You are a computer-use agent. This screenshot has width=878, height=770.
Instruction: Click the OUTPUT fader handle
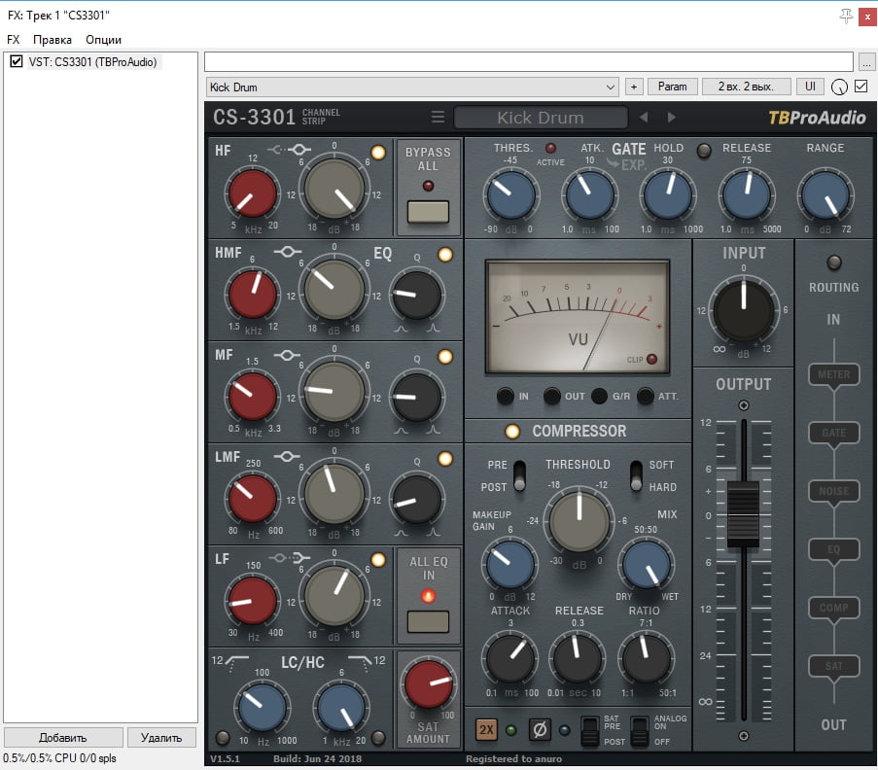tap(744, 512)
